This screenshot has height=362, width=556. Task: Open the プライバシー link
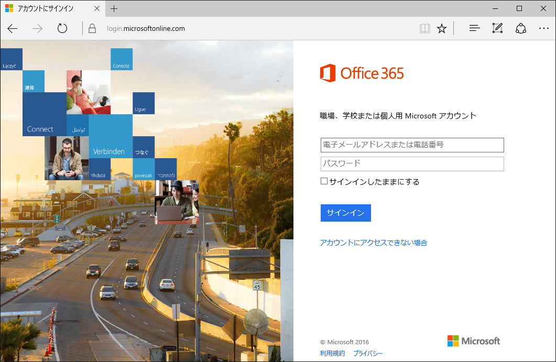[x=368, y=353]
